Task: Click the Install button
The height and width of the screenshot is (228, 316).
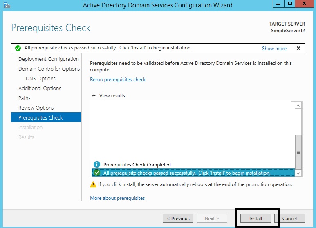Action: tap(255, 218)
